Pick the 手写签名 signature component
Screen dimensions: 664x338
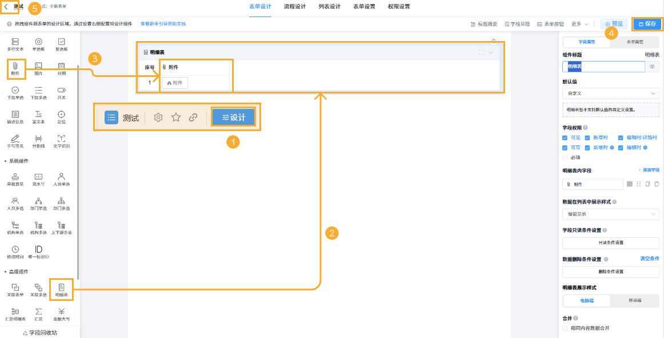click(x=15, y=141)
